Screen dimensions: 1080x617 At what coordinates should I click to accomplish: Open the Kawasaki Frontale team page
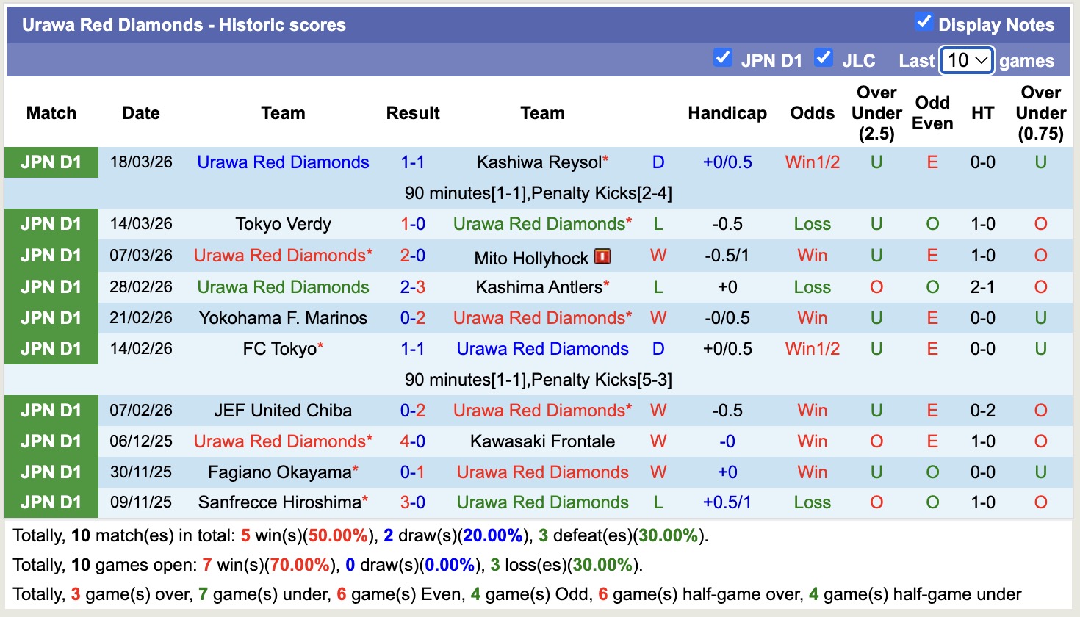(x=543, y=441)
